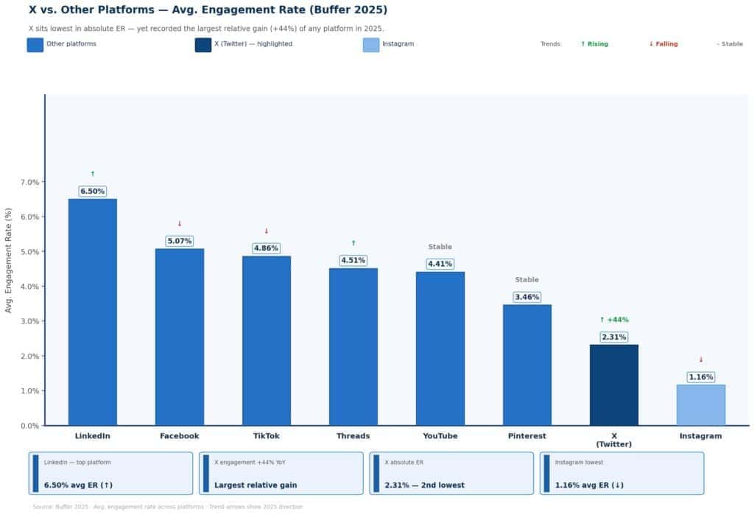
Task: Click the ↑ +44% indicator above X bar
Action: pyautogui.click(x=614, y=320)
